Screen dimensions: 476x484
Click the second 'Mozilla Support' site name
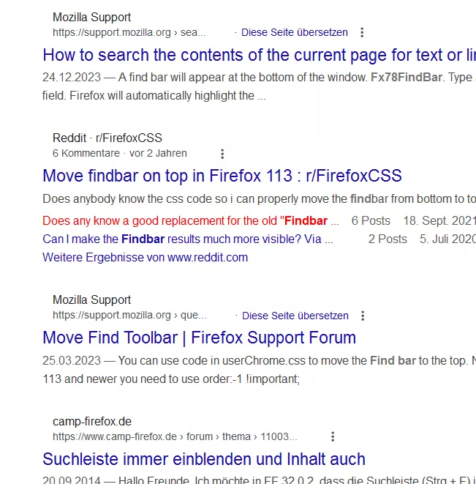[x=92, y=299]
